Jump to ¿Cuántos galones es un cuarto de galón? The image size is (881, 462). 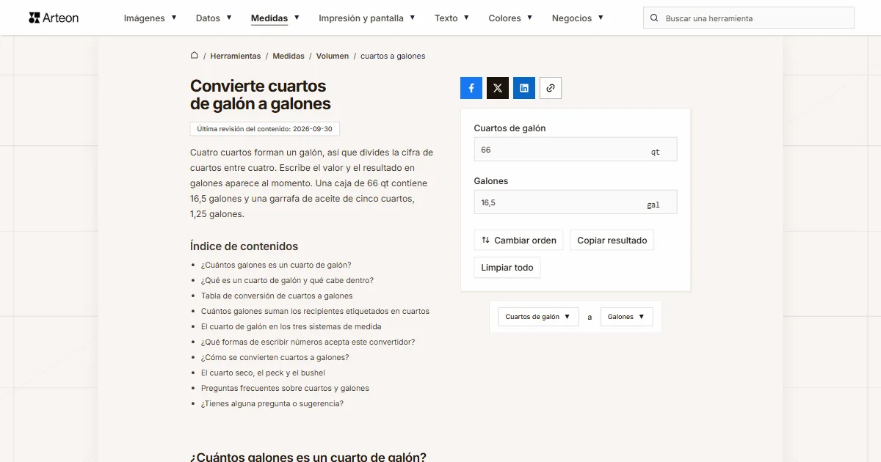click(x=276, y=265)
